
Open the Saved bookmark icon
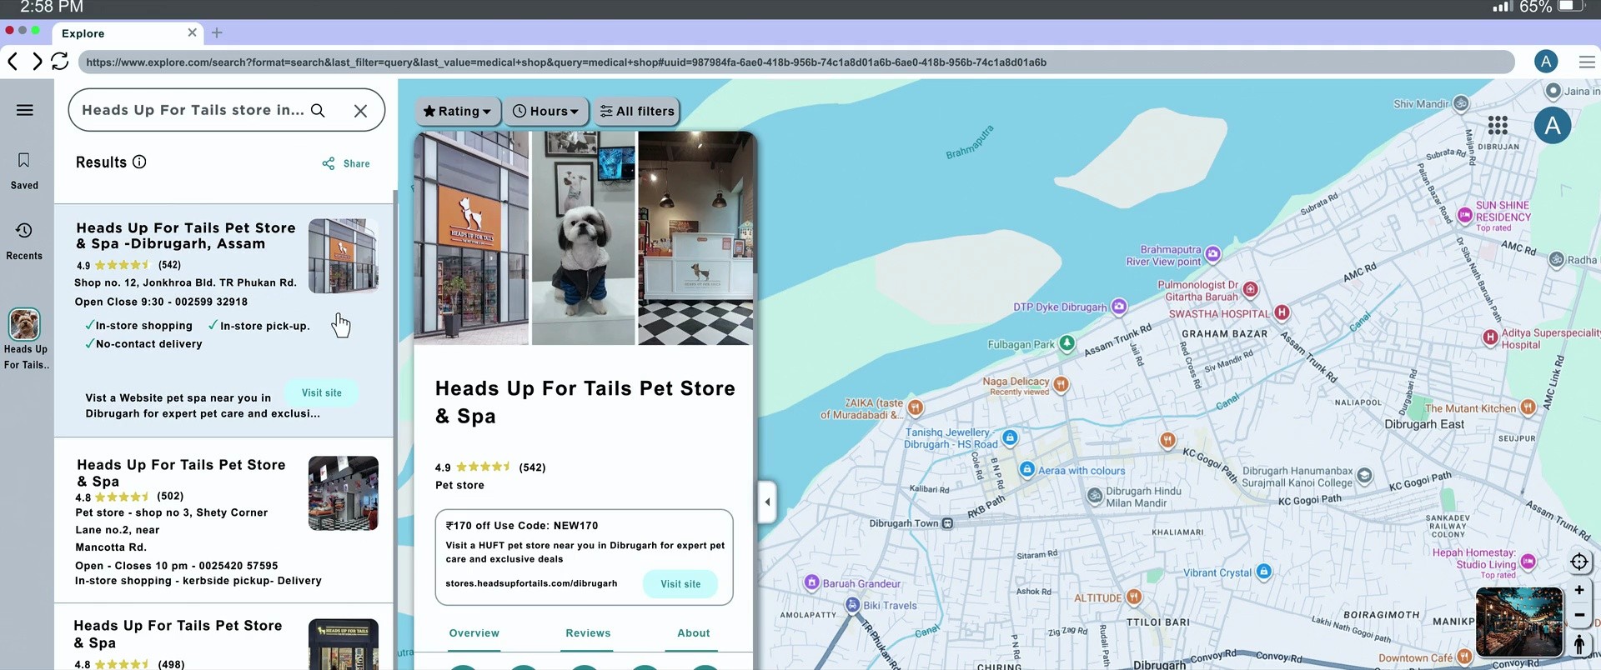click(24, 160)
